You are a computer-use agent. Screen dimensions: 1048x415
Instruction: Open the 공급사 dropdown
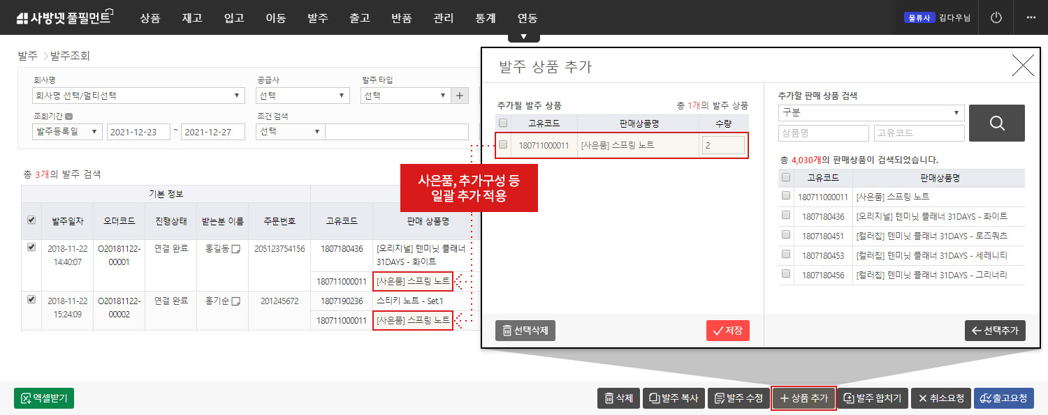[303, 96]
